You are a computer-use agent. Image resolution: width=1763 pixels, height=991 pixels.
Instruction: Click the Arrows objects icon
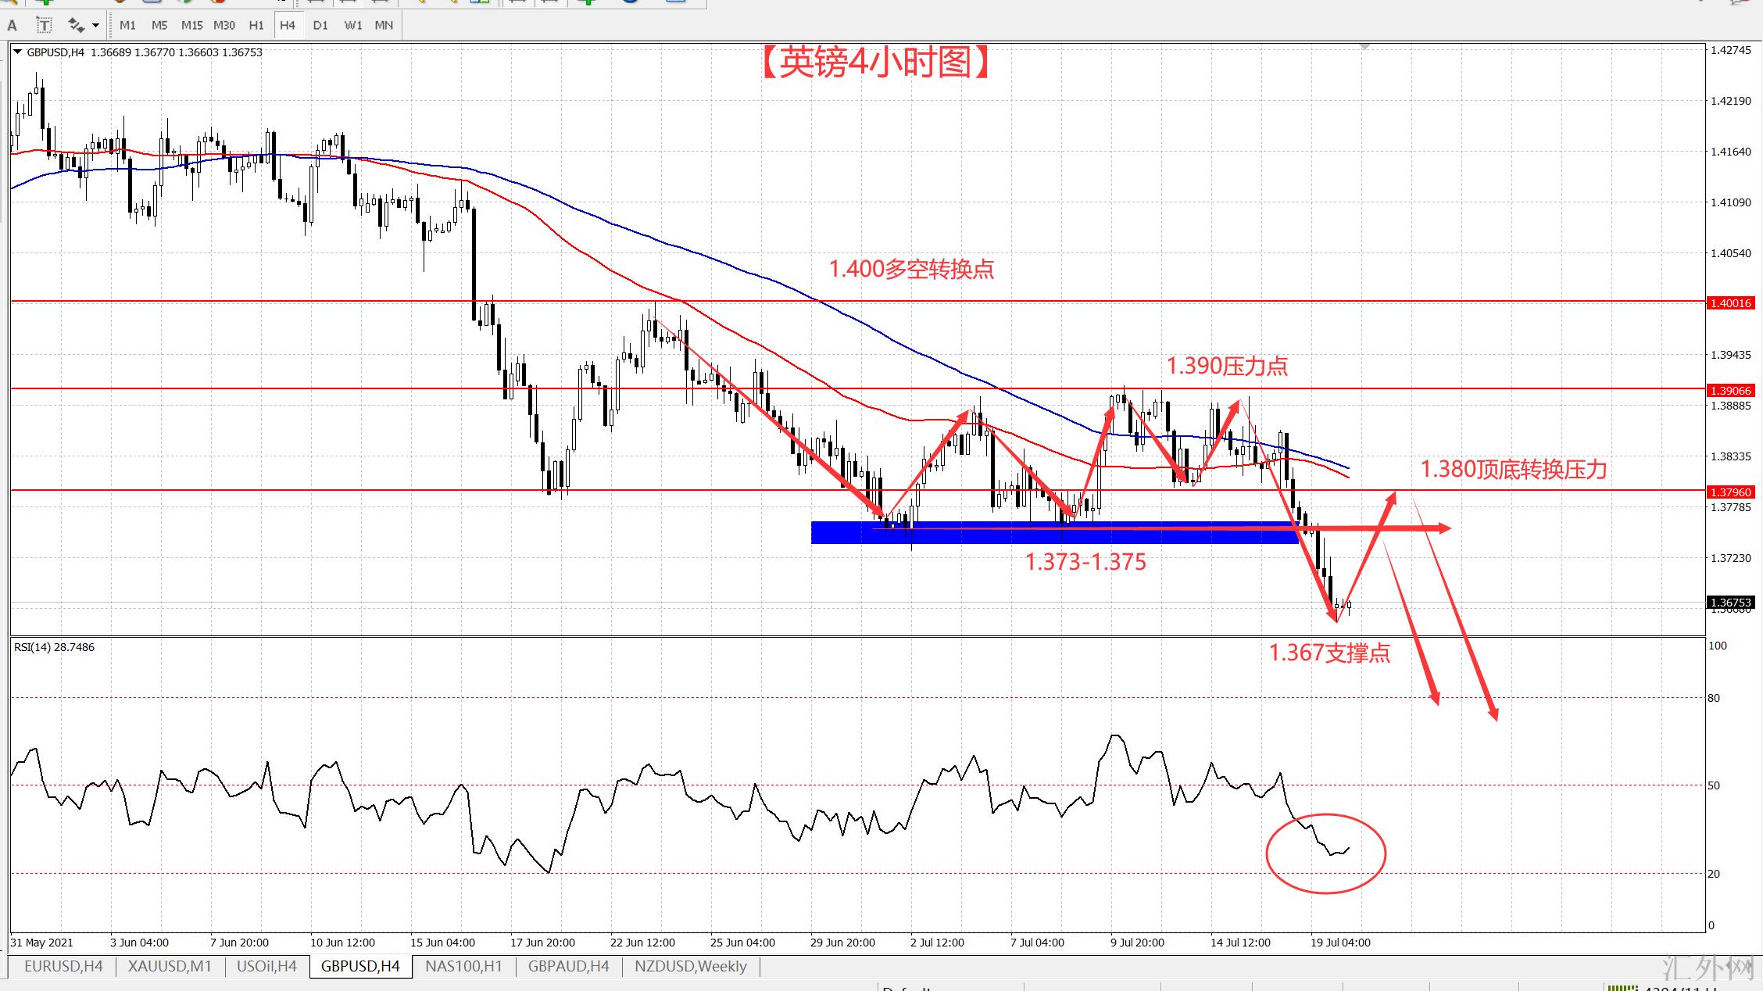[76, 25]
